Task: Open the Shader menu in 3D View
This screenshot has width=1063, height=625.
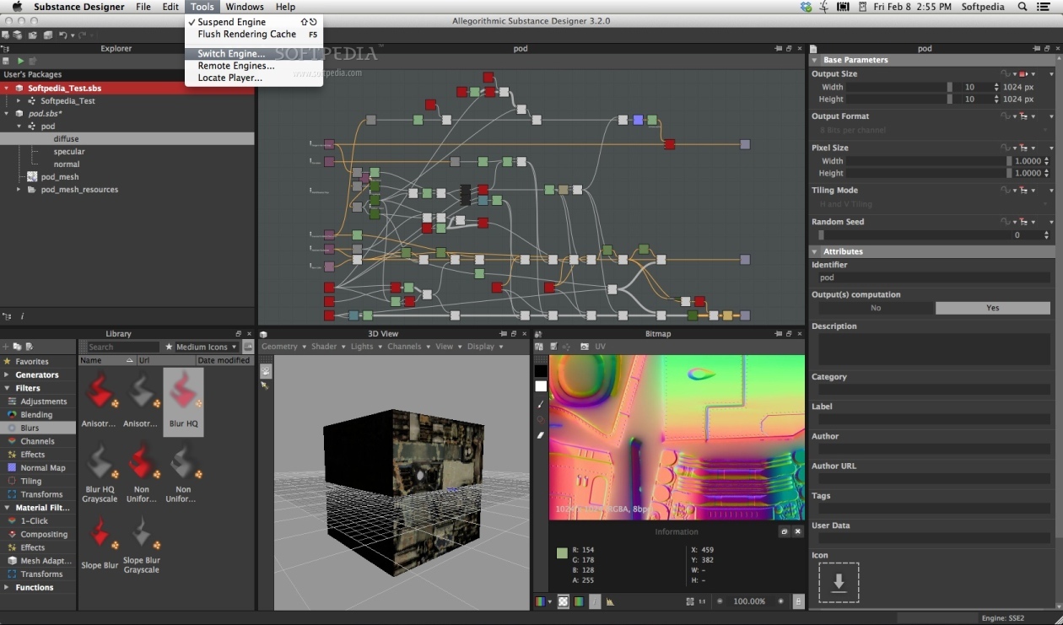Action: click(x=328, y=347)
